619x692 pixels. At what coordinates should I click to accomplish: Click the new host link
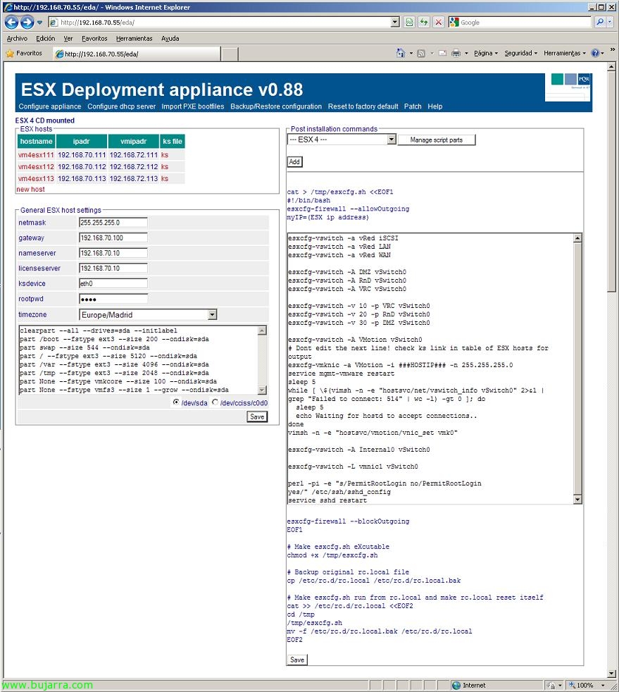(x=30, y=190)
